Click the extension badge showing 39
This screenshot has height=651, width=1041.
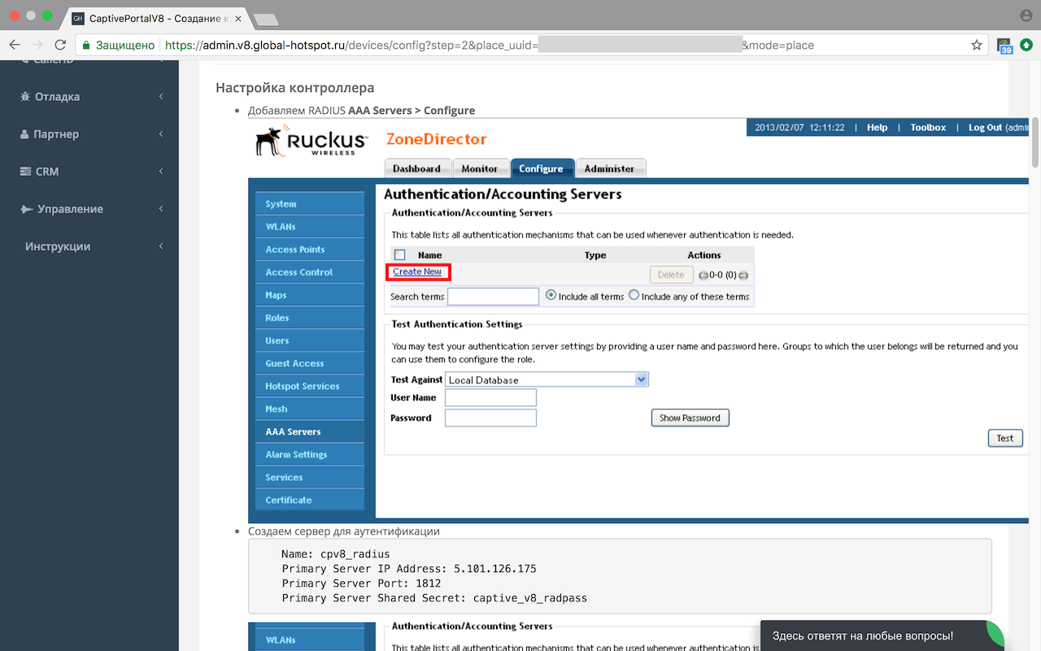pyautogui.click(x=1004, y=46)
